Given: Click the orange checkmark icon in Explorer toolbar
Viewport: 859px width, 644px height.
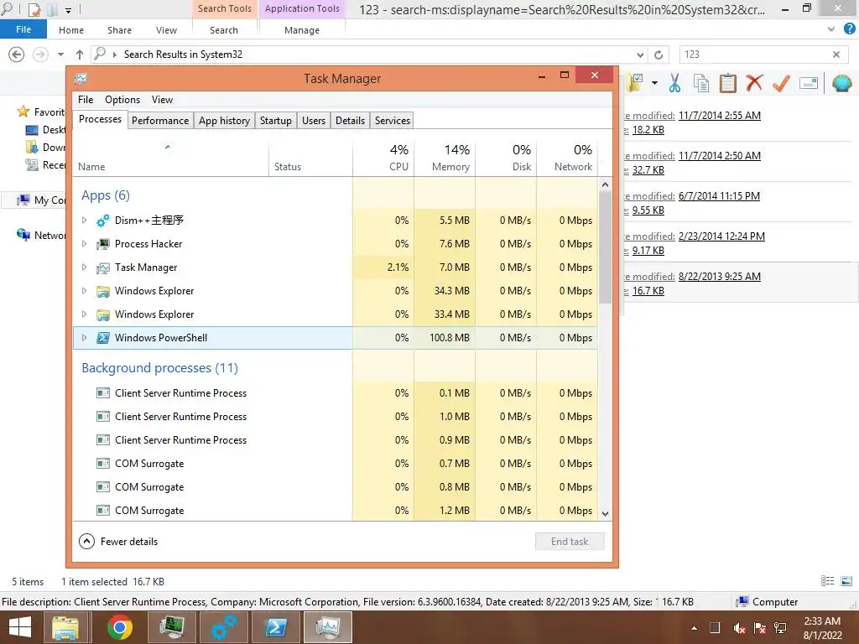Looking at the screenshot, I should coord(781,83).
